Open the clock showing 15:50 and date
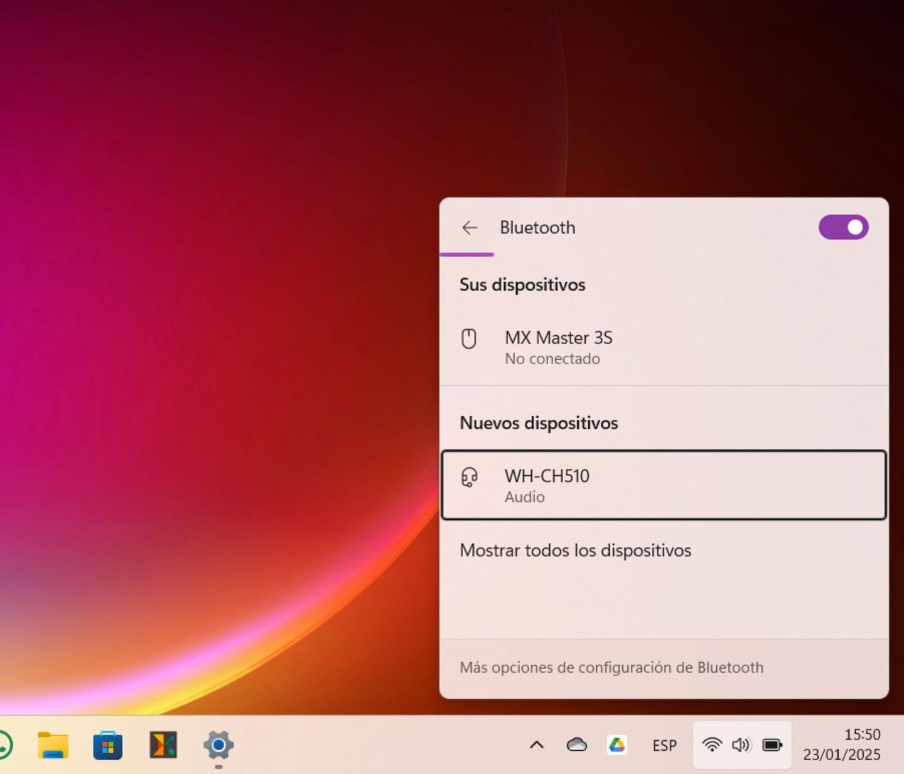 coord(842,744)
